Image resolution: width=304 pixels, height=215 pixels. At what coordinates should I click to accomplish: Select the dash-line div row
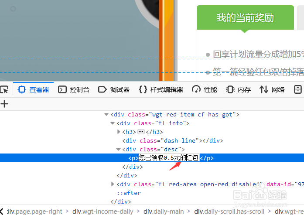[x=173, y=140]
